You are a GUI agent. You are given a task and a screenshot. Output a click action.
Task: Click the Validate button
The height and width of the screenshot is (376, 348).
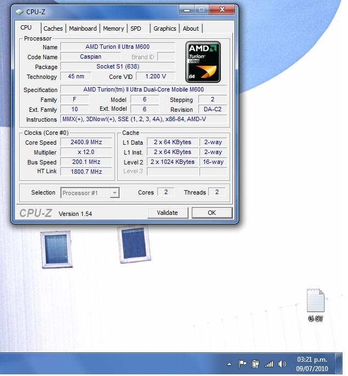pos(168,213)
